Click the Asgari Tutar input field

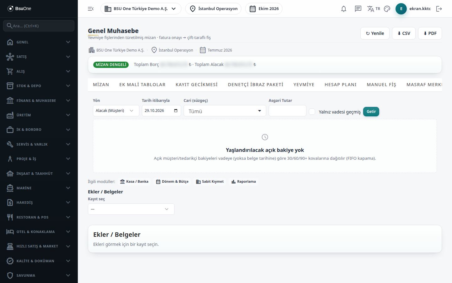[288, 111]
